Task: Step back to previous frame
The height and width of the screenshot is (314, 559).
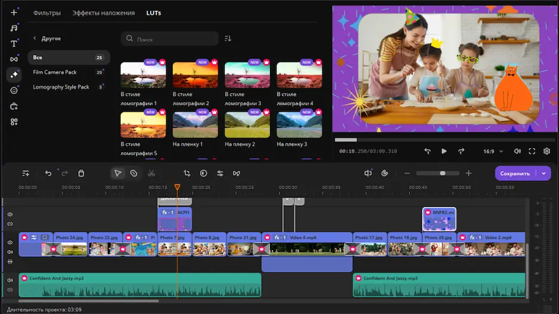Action: pos(427,151)
